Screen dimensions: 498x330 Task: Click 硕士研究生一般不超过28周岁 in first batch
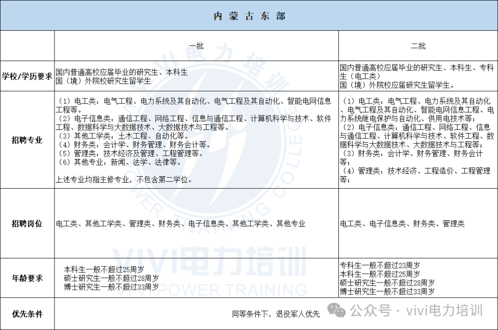coord(111,278)
